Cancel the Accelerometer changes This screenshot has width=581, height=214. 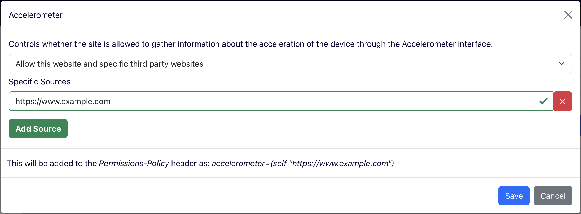(553, 196)
